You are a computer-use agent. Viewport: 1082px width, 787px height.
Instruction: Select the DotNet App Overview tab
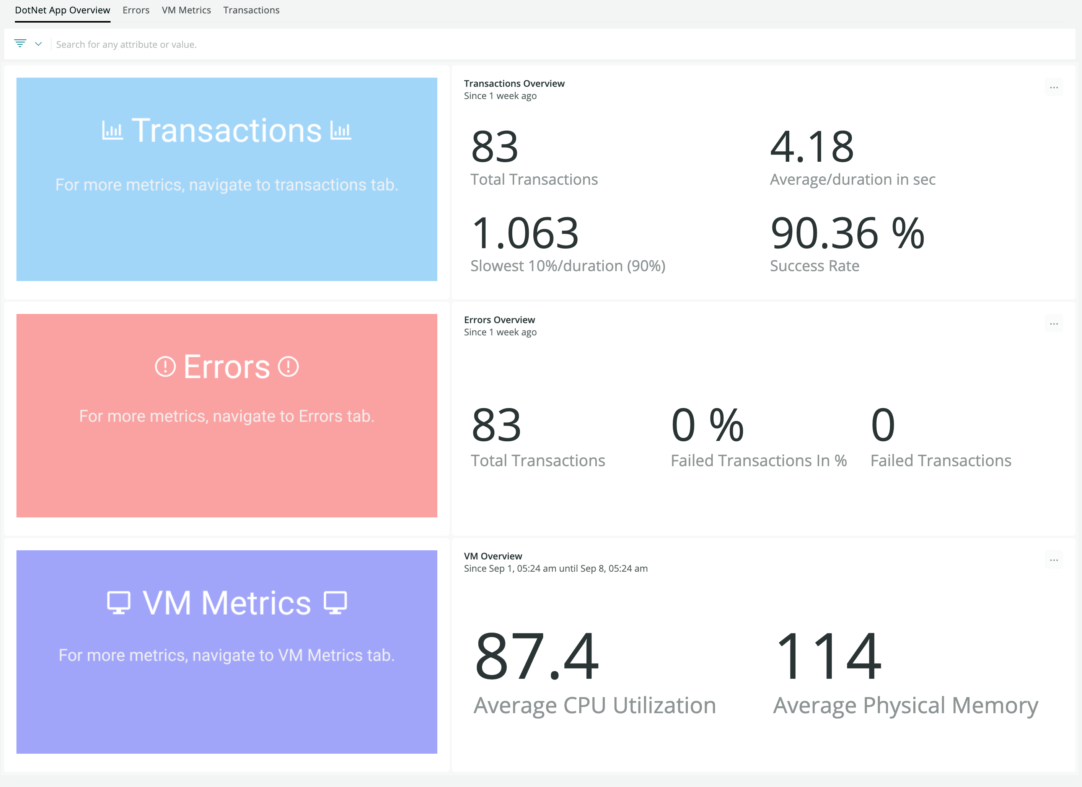(x=62, y=10)
